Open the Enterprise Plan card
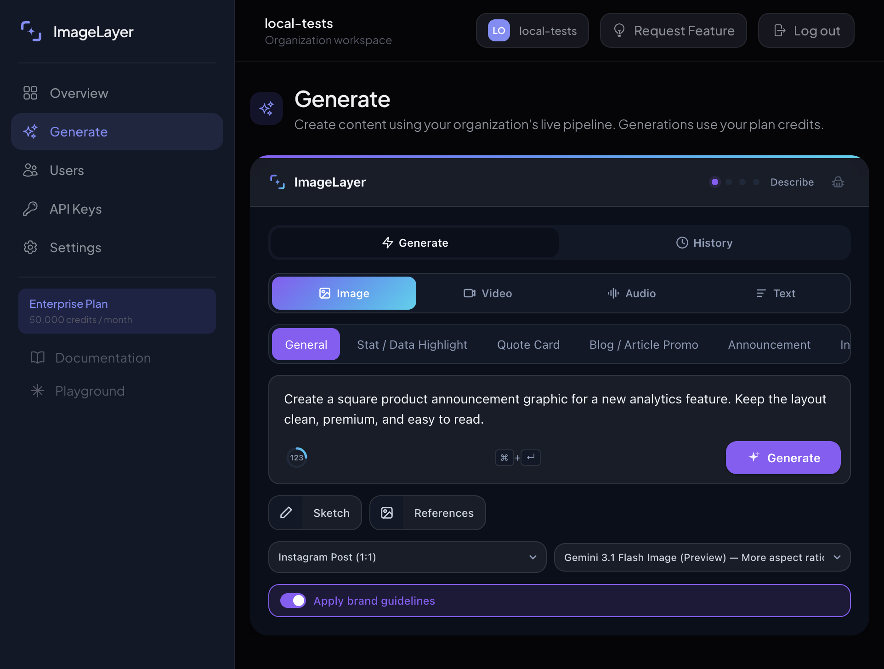This screenshot has width=884, height=669. click(117, 311)
